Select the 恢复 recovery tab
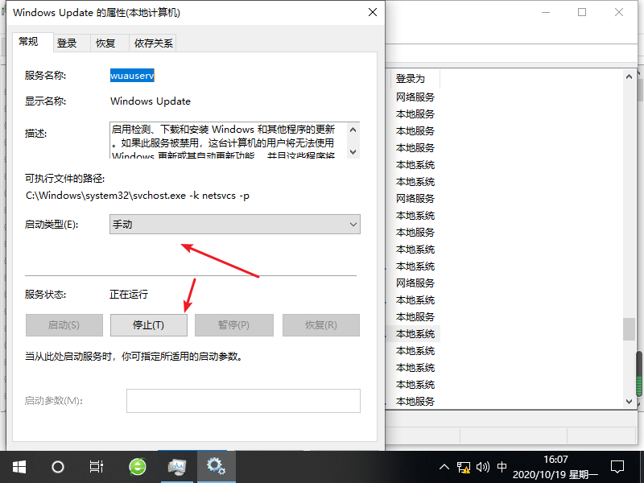Viewport: 644px width, 483px height. pyautogui.click(x=105, y=43)
